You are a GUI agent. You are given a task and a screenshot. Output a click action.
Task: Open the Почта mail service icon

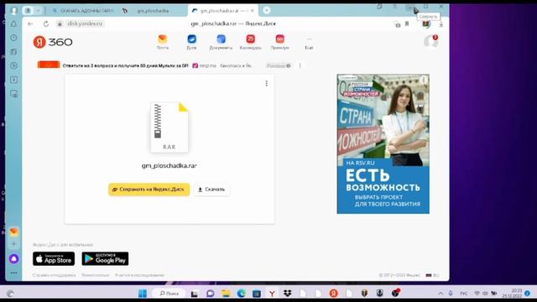tap(162, 42)
